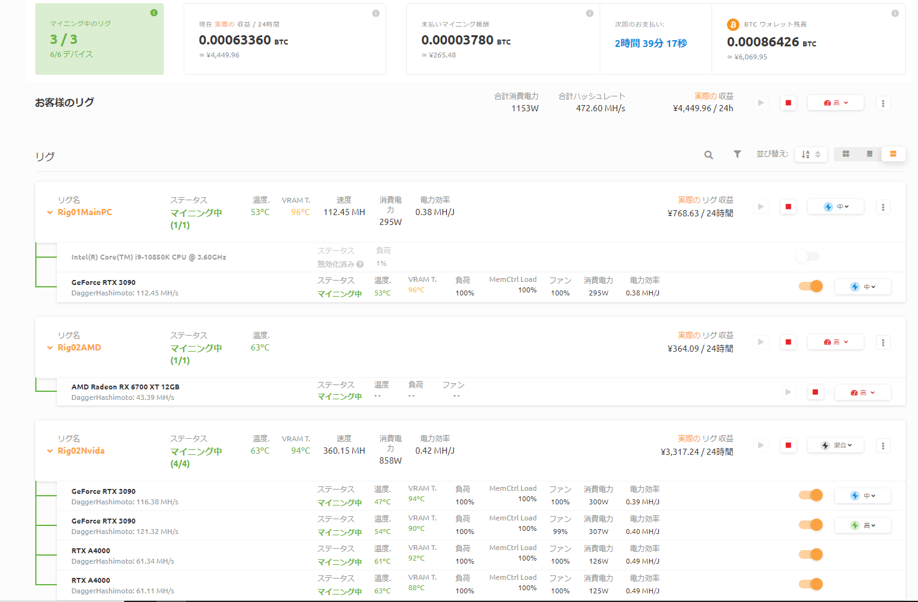918x602 pixels.
Task: Open the 並び替え sort dropdown
Action: [x=811, y=155]
